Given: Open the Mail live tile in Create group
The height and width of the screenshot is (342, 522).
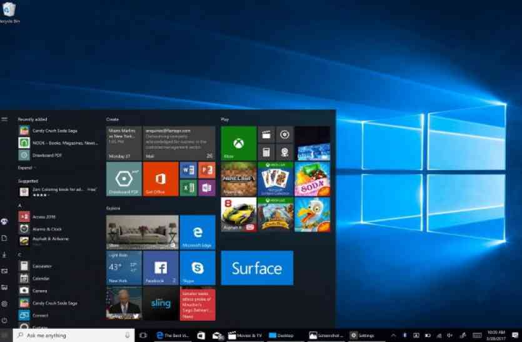Looking at the screenshot, I should [x=179, y=143].
